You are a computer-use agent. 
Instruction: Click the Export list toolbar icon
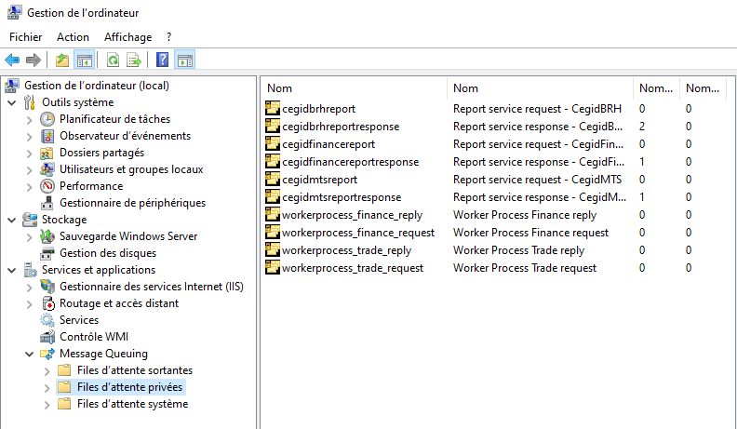(134, 60)
